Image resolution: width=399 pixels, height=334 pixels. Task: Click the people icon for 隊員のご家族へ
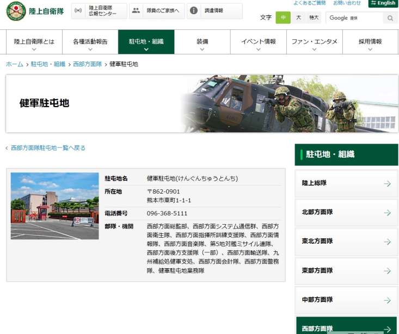(136, 11)
